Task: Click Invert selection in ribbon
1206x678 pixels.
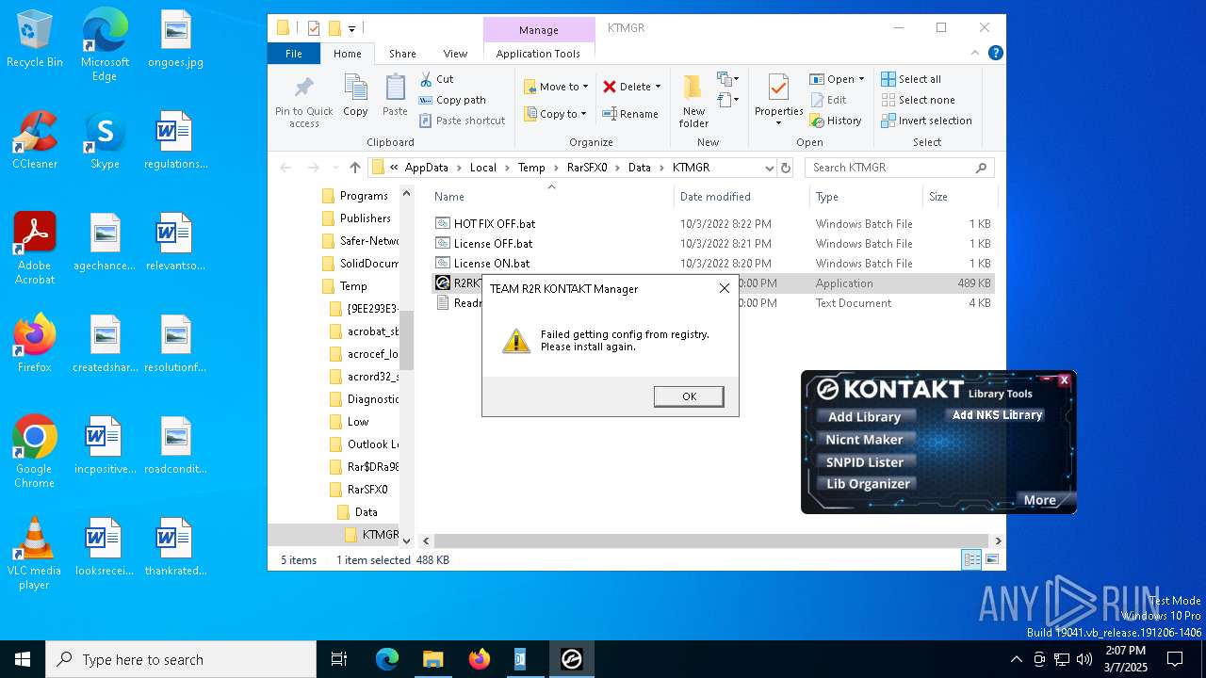Action: point(926,121)
